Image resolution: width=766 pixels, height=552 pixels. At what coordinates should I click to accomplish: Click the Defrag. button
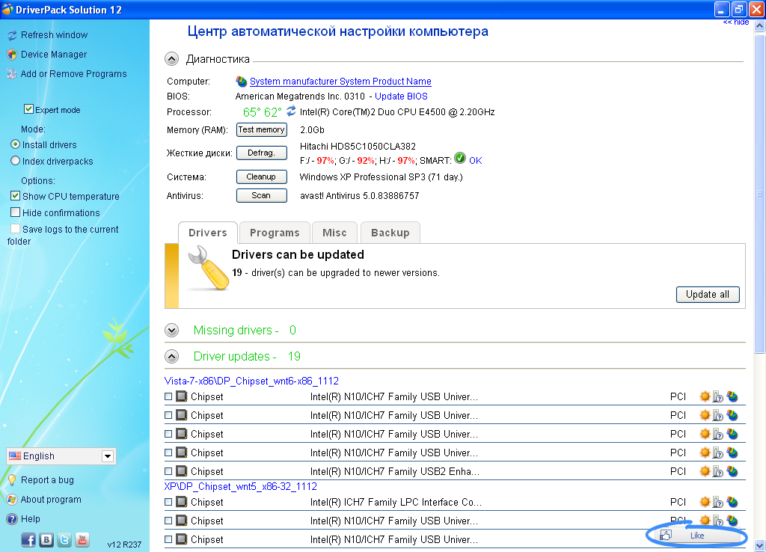261,153
